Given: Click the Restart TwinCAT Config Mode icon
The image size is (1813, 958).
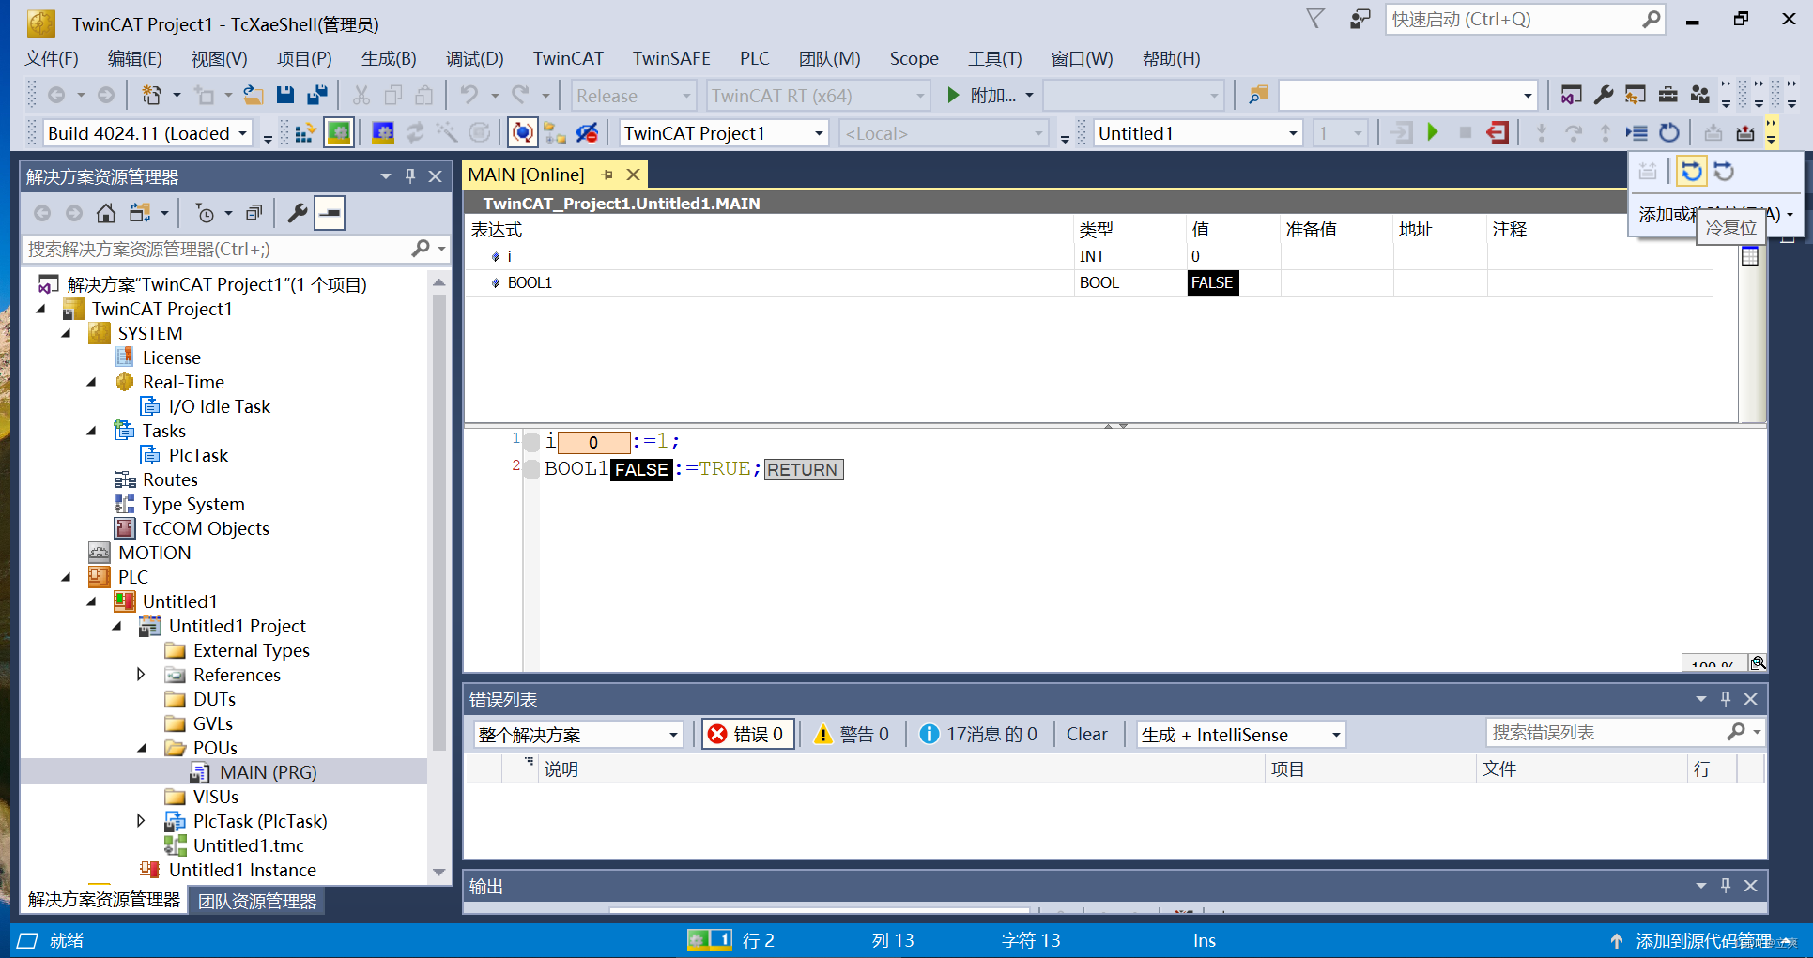Looking at the screenshot, I should [x=383, y=133].
